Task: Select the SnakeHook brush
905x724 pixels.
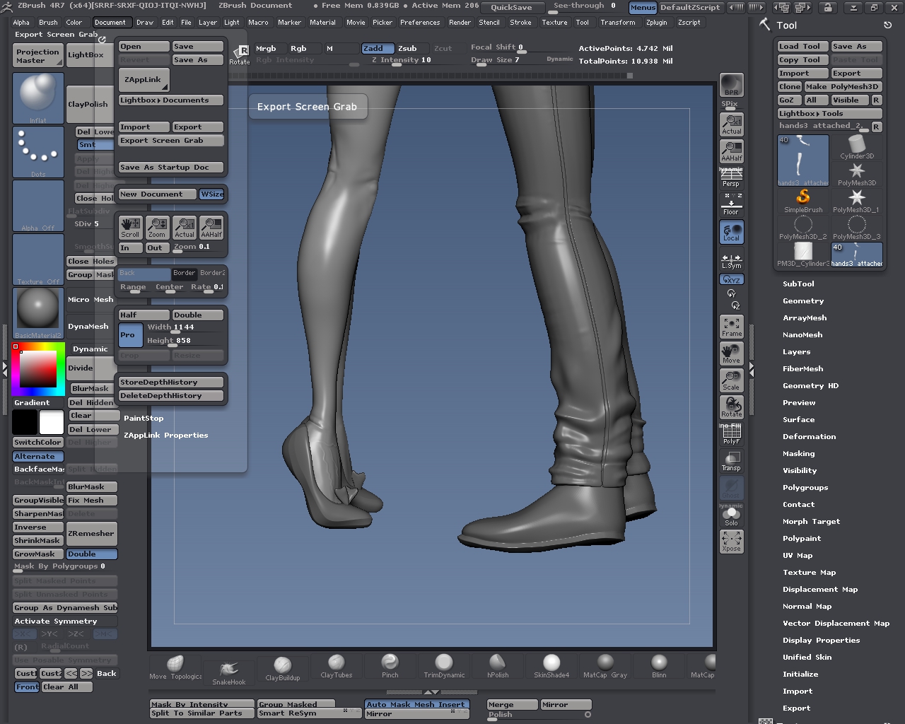Action: pyautogui.click(x=229, y=673)
